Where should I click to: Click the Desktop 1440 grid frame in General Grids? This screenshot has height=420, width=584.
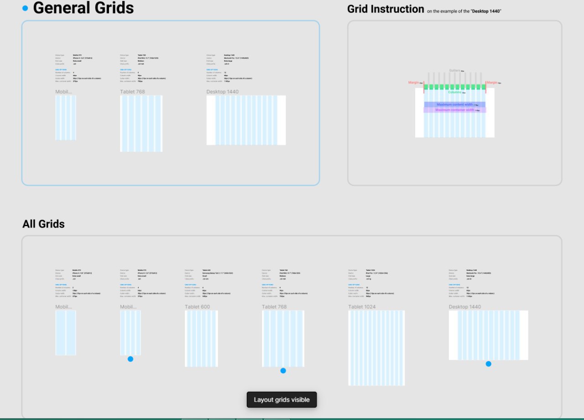pyautogui.click(x=246, y=120)
